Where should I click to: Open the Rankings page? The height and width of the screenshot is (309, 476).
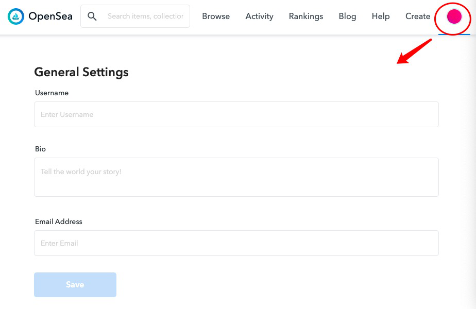(x=306, y=16)
